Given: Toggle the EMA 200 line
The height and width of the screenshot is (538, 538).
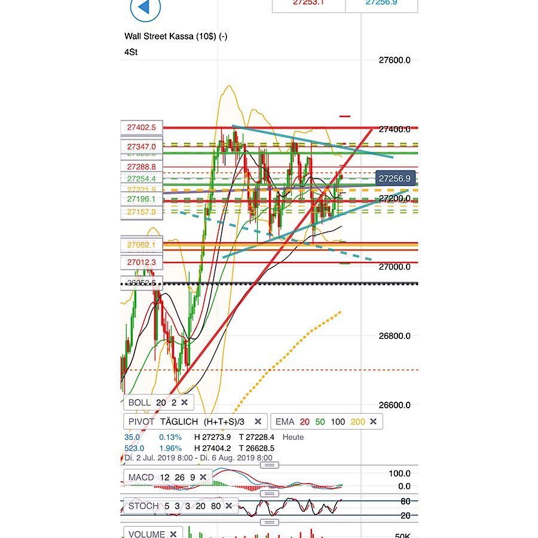Looking at the screenshot, I should [358, 421].
